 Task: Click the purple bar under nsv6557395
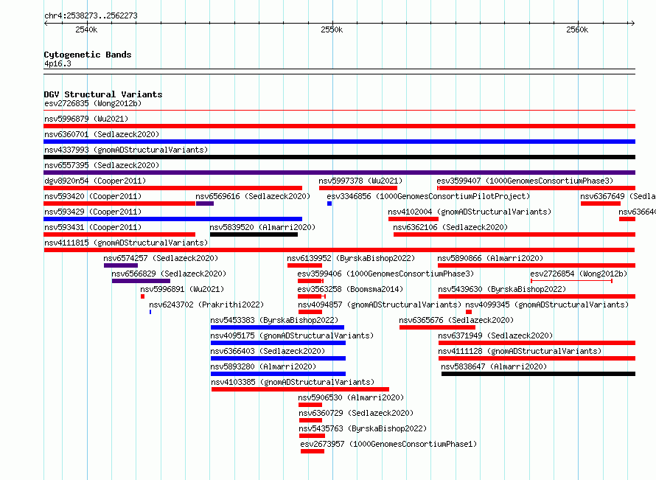point(339,173)
